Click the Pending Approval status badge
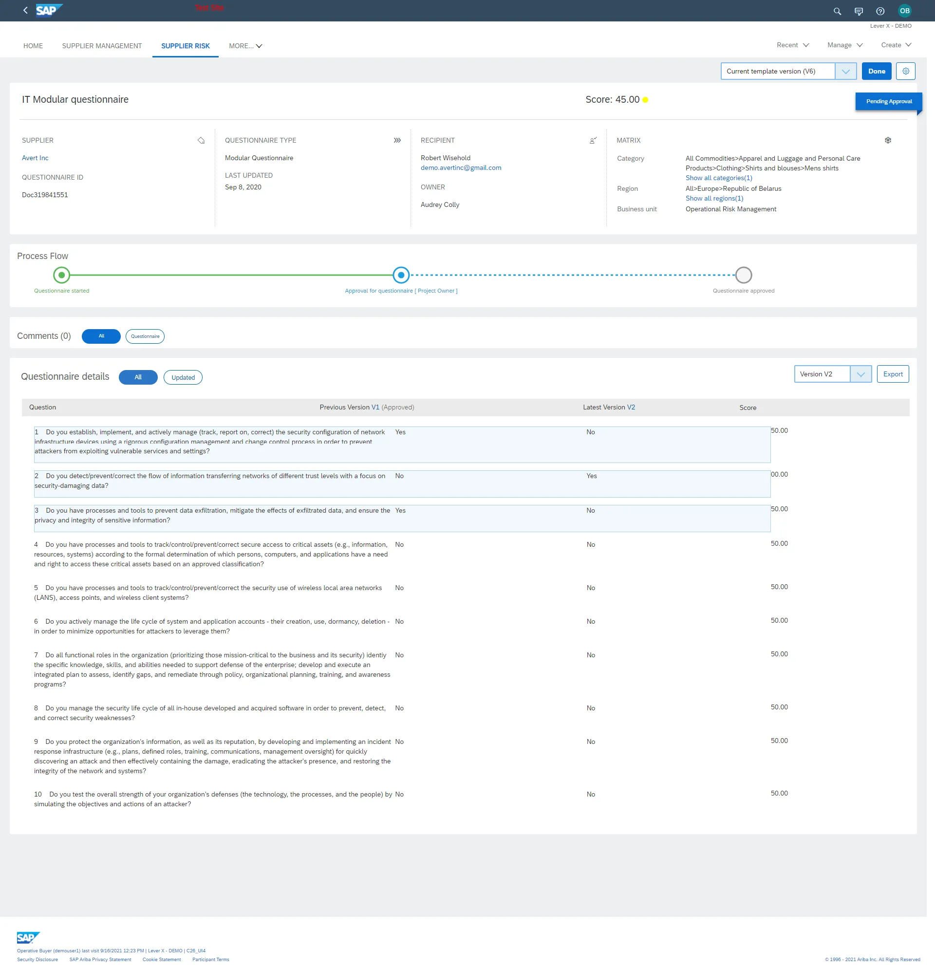 pyautogui.click(x=889, y=101)
